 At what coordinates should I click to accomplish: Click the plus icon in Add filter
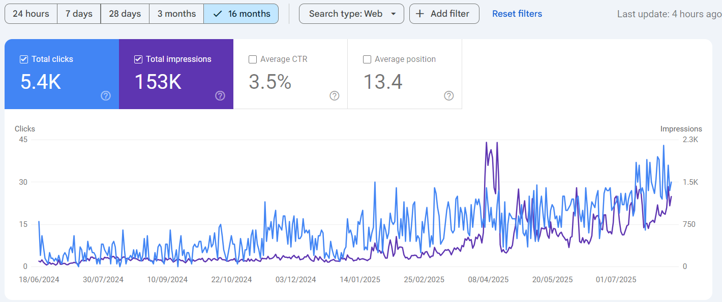click(x=420, y=14)
